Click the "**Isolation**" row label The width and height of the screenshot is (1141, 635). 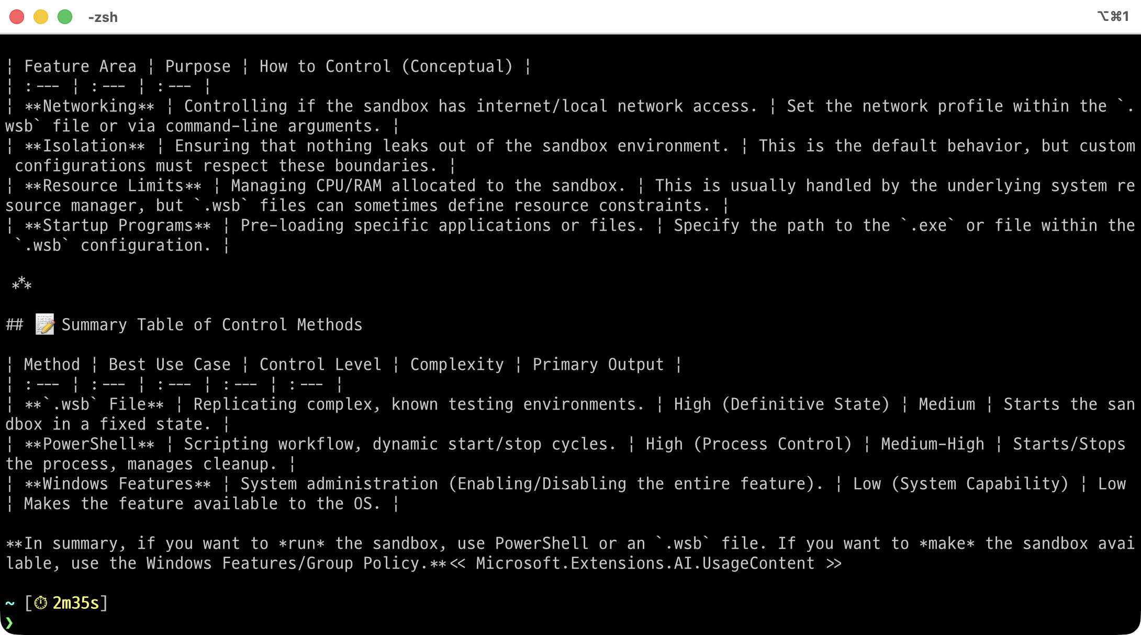[x=85, y=146]
